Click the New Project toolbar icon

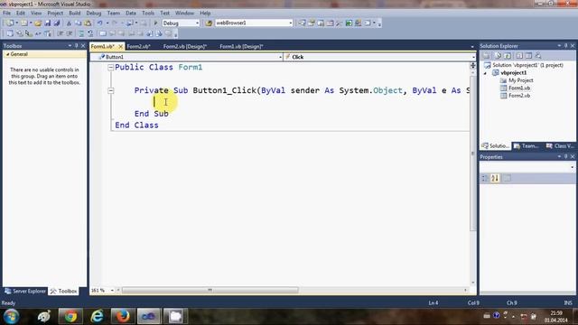coord(10,23)
